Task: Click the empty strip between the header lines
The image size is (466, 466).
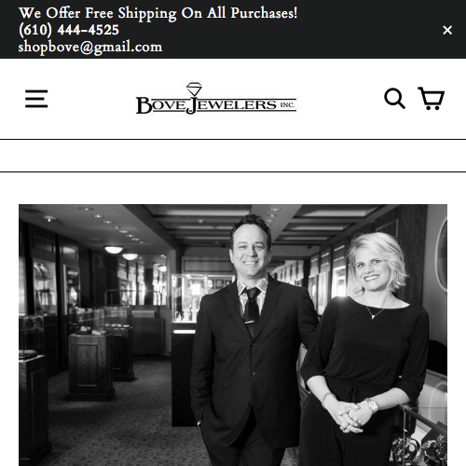Action: tap(233, 156)
